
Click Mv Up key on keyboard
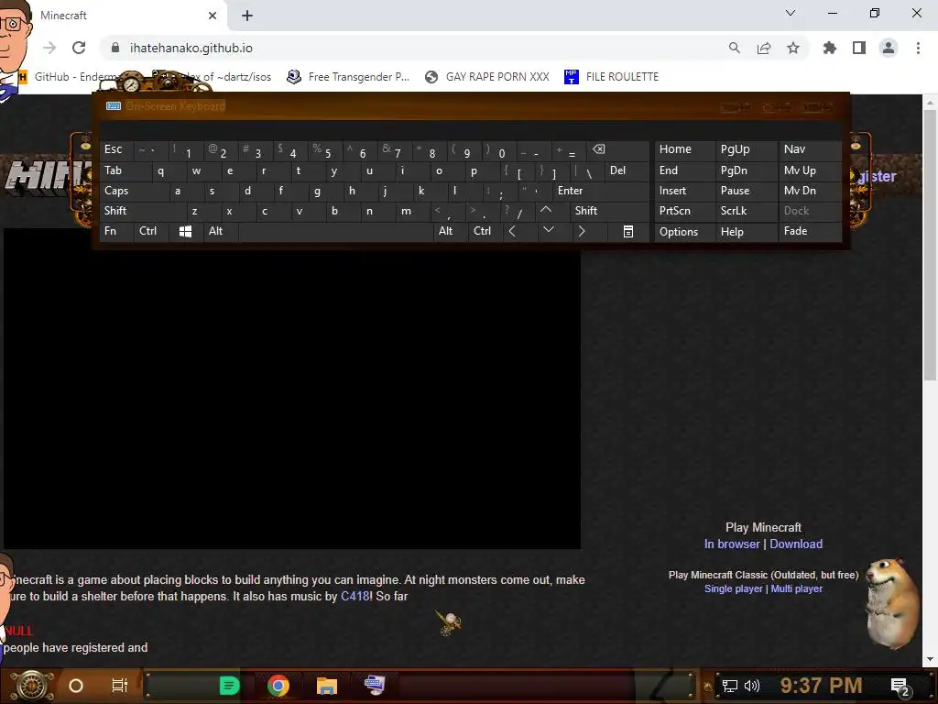click(x=810, y=170)
